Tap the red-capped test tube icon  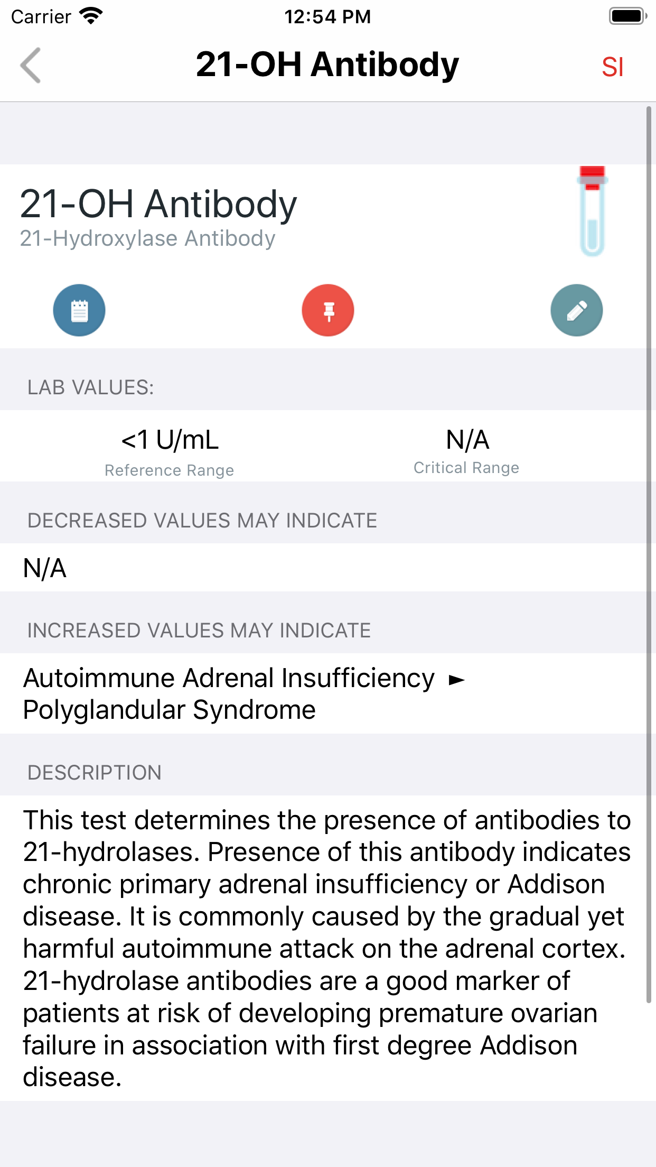point(592,211)
